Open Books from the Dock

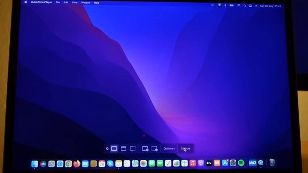[217, 163]
